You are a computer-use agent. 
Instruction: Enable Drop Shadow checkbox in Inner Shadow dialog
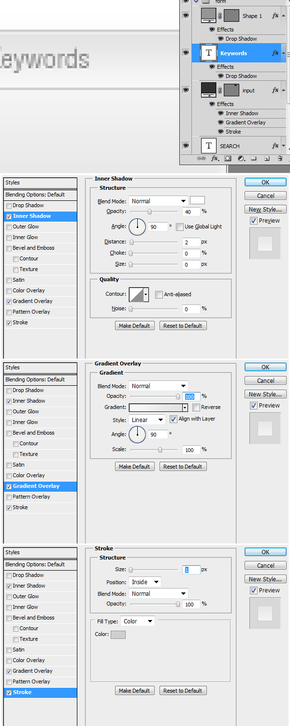point(9,206)
